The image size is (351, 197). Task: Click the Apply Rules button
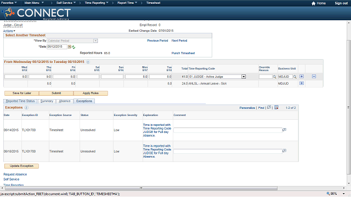point(90,93)
